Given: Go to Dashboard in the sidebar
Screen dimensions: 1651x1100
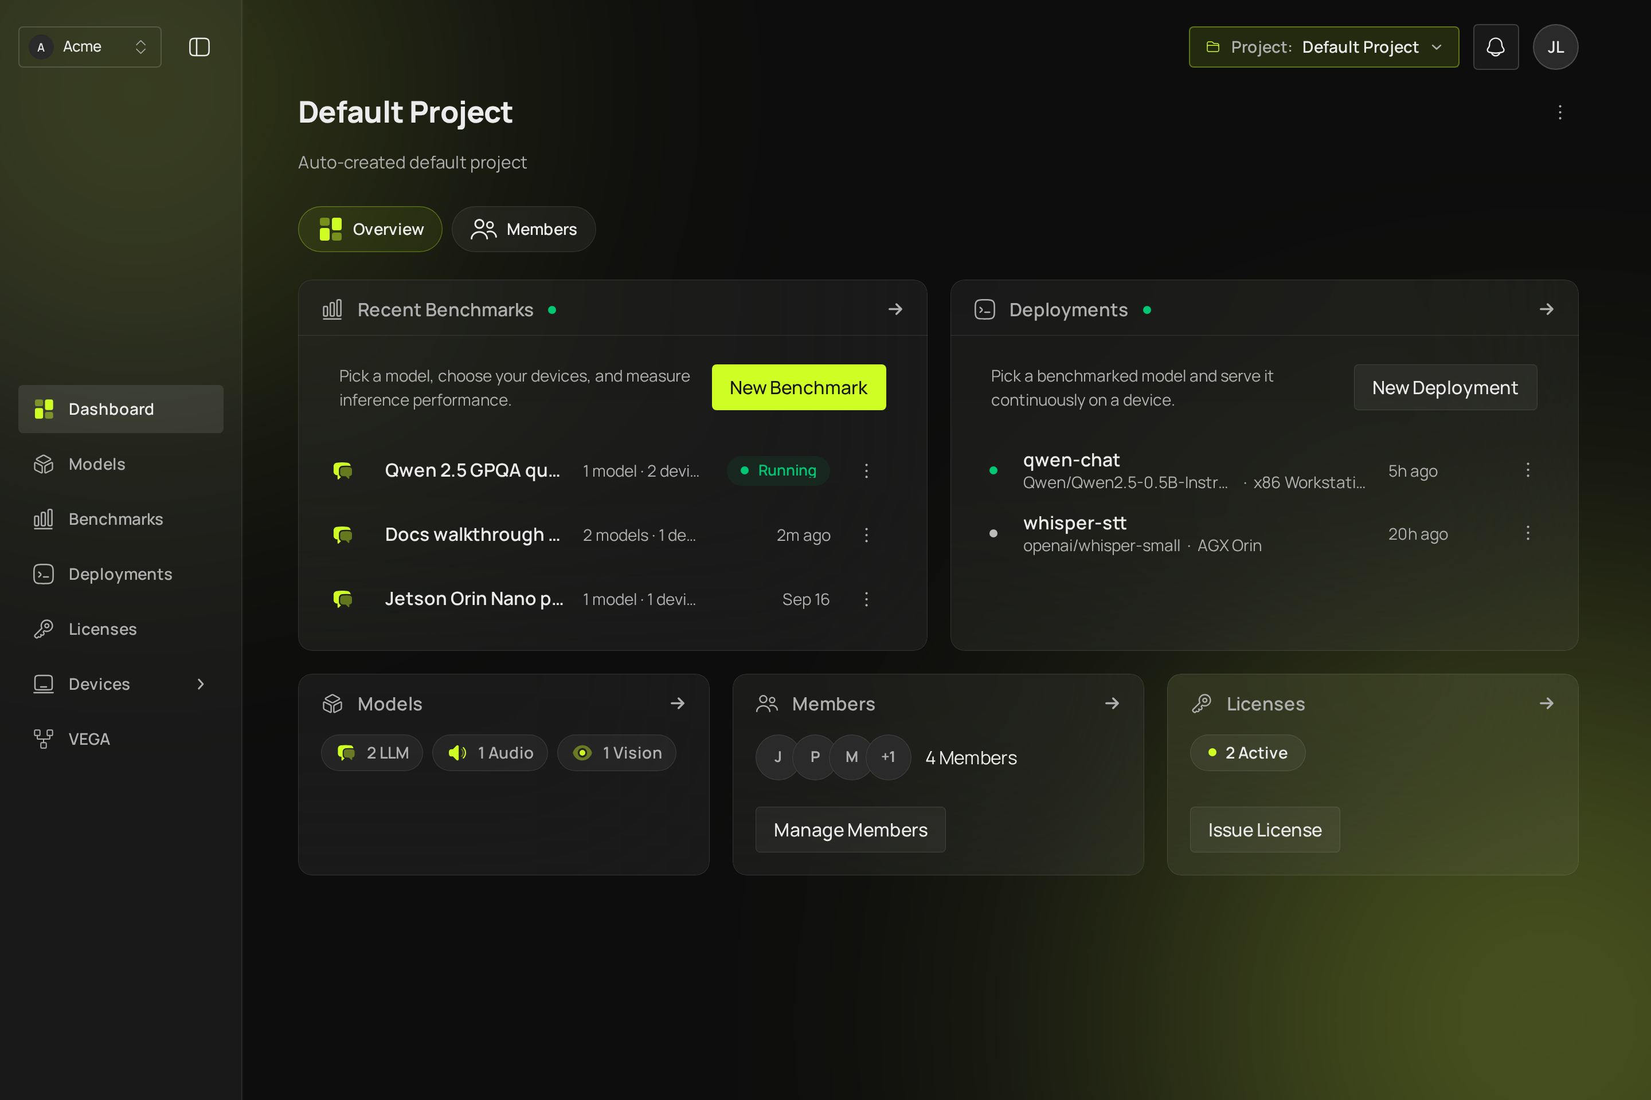Looking at the screenshot, I should point(121,409).
